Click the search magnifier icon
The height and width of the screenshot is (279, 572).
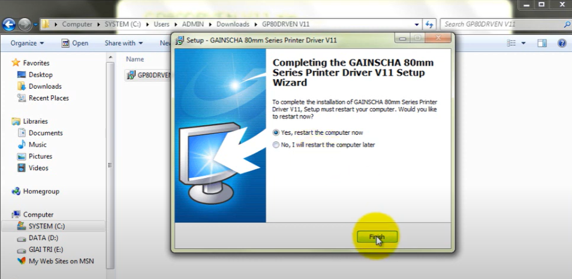(567, 25)
